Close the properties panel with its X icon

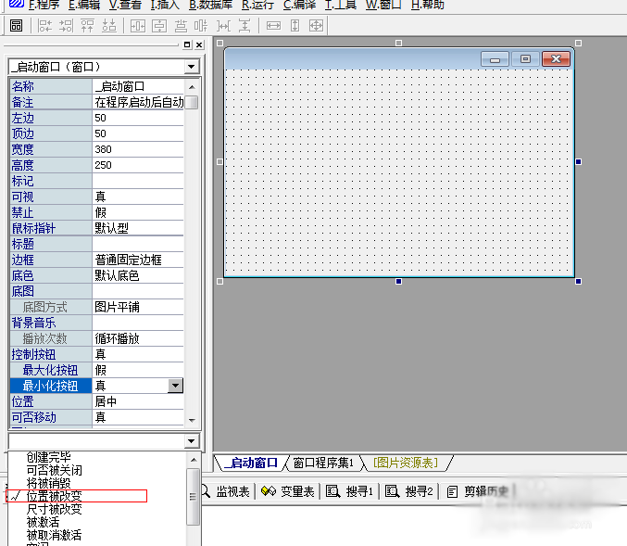pyautogui.click(x=198, y=44)
